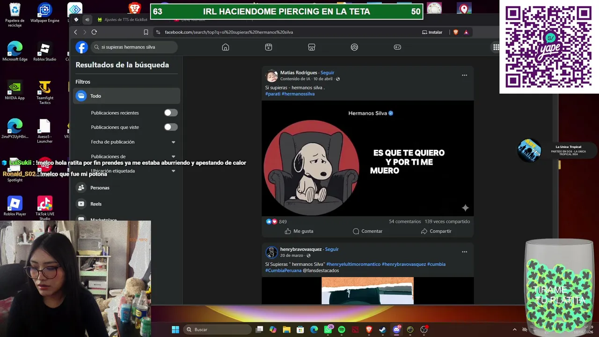Open Brave Rewards triangle icon
The image size is (599, 337).
pos(466,32)
